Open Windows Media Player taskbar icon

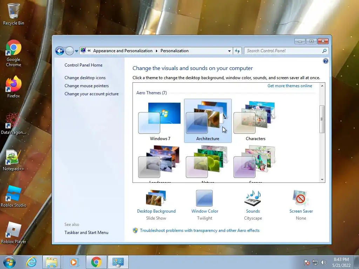click(74, 262)
